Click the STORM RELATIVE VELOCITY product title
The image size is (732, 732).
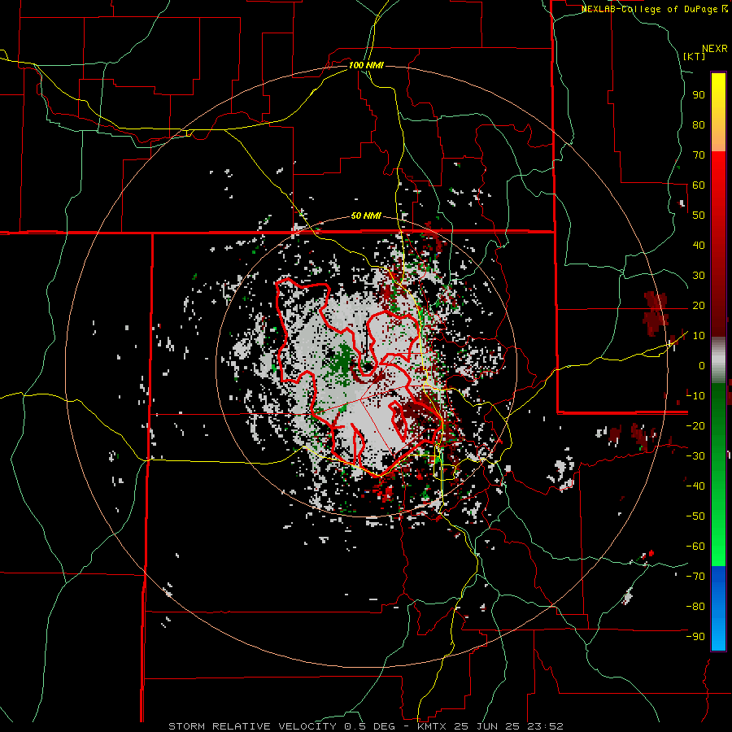pyautogui.click(x=252, y=726)
